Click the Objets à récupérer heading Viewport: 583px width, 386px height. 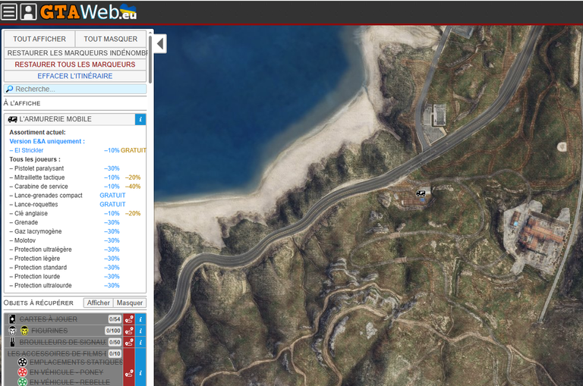click(x=38, y=303)
